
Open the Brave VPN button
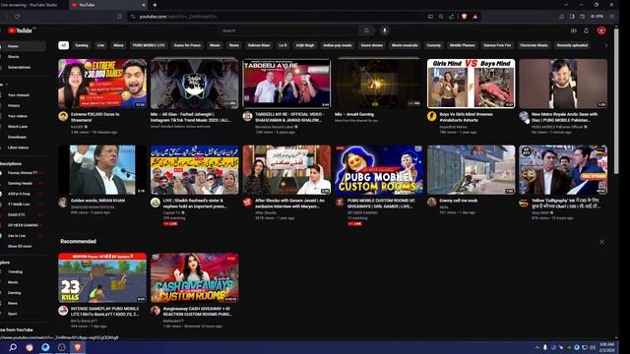(597, 17)
